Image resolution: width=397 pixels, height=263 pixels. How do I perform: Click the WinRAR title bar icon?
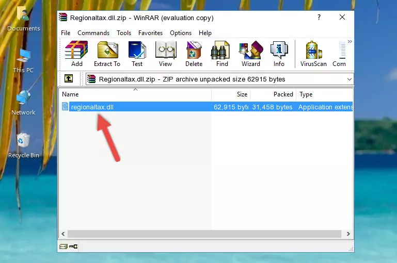(63, 17)
